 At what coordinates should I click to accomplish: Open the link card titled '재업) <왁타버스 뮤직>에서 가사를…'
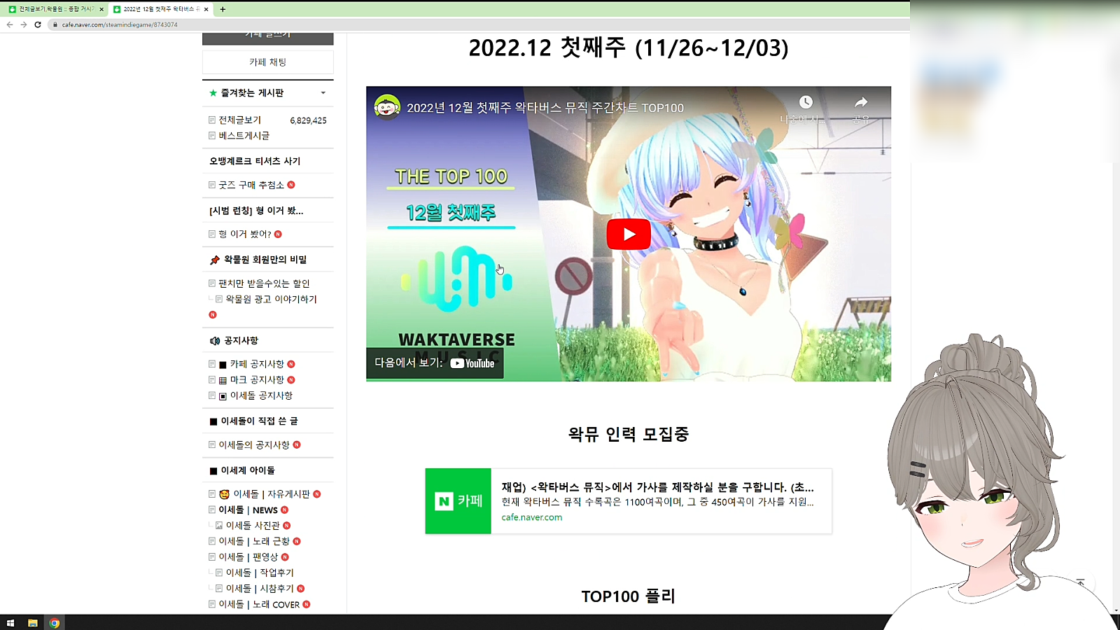[658, 487]
